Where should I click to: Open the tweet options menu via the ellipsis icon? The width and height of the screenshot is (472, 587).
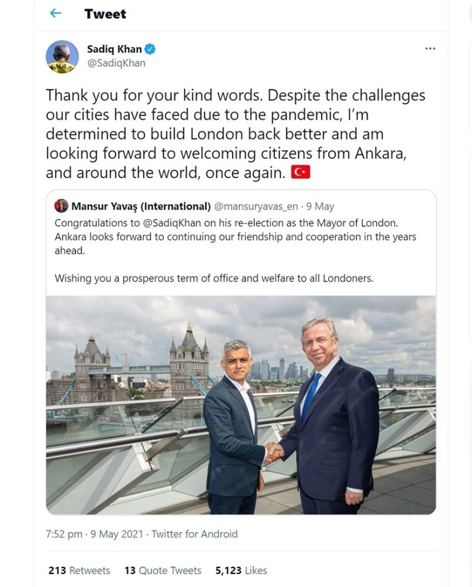click(x=431, y=48)
